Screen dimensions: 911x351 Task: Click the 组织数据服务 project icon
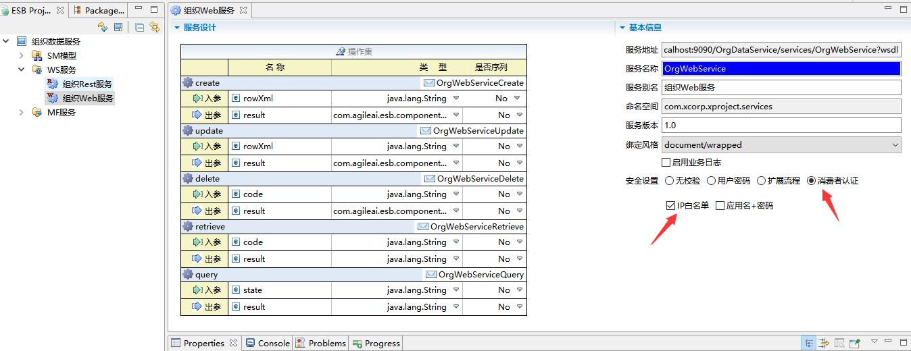(22, 41)
